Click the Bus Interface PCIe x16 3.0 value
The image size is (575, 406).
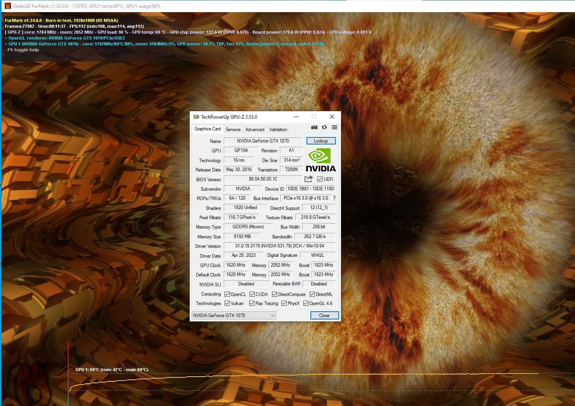[306, 198]
